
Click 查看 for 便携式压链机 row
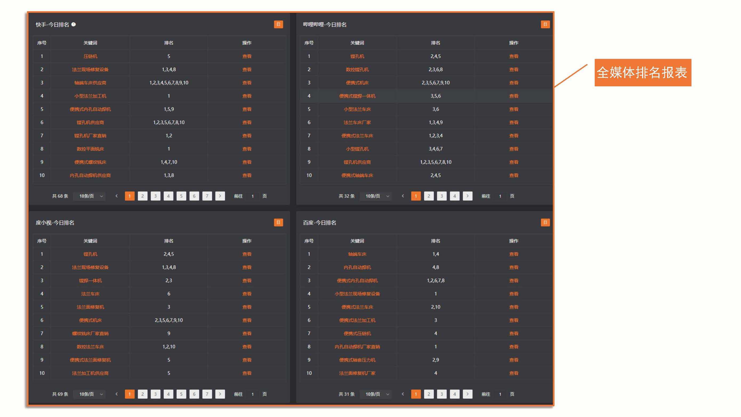tap(514, 334)
